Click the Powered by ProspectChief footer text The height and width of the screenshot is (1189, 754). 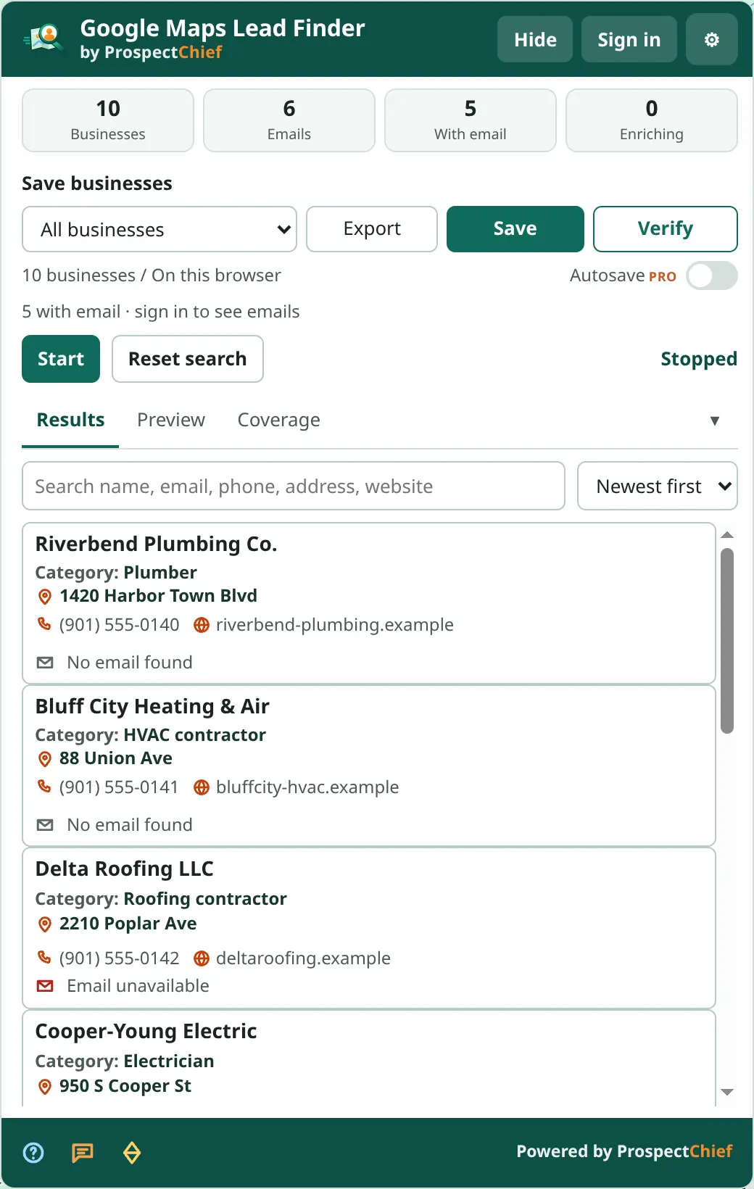[x=624, y=1151]
